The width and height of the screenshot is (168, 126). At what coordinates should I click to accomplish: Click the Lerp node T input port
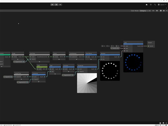pyautogui.click(x=125, y=51)
